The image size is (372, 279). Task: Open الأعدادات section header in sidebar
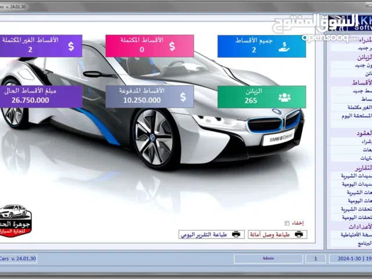360,226
